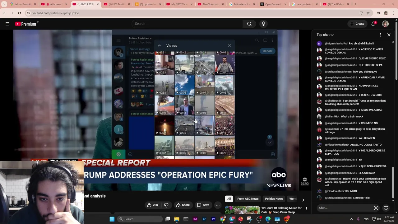Open the 00:13 video thumbnail
Screen dimensions: 398x224
184,105
